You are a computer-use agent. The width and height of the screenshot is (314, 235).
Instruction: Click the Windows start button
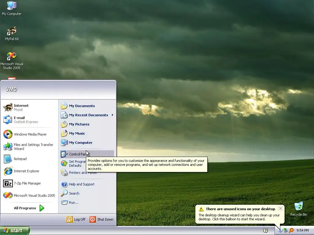pos(15,230)
